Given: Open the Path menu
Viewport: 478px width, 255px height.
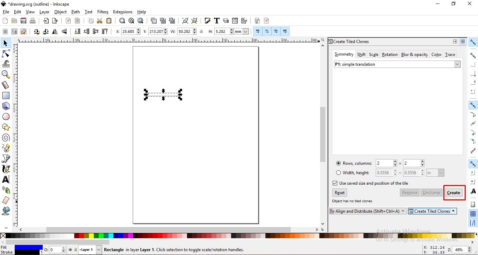Looking at the screenshot, I should point(76,12).
